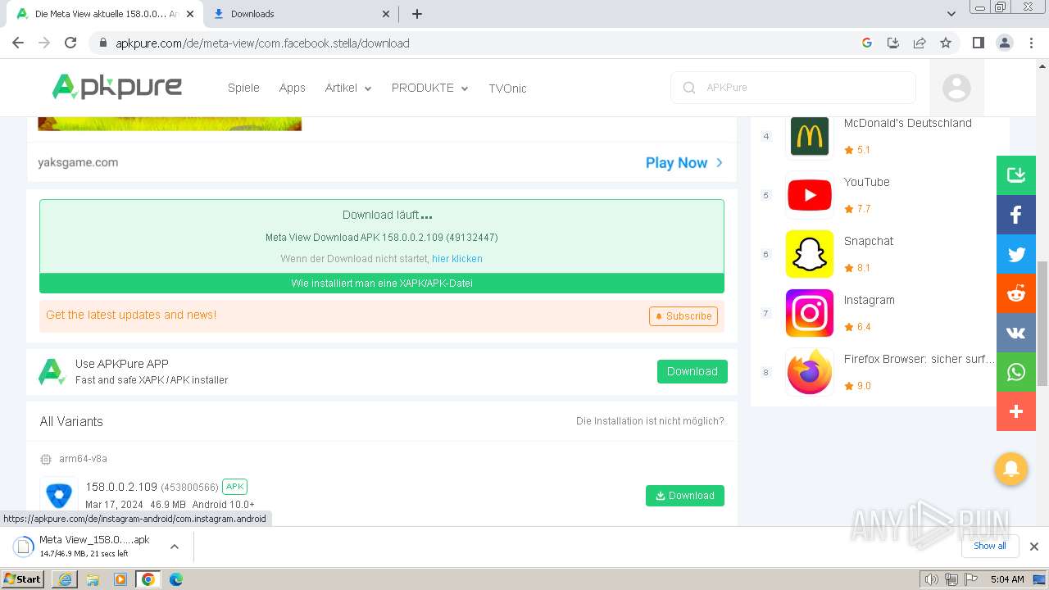Screen dimensions: 1049x590
Task: Share via Twitter sidebar icon
Action: pos(1016,254)
